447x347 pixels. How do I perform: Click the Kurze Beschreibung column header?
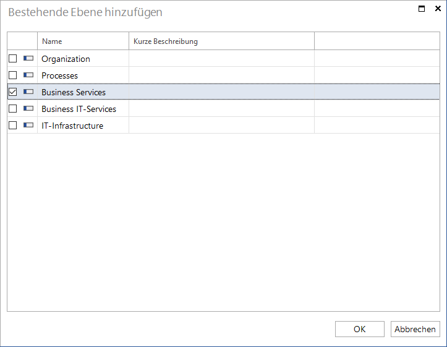tap(221, 41)
